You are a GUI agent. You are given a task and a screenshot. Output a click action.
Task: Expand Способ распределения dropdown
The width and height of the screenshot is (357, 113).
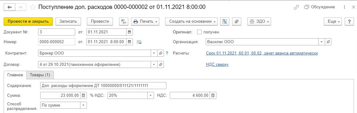[83, 105]
